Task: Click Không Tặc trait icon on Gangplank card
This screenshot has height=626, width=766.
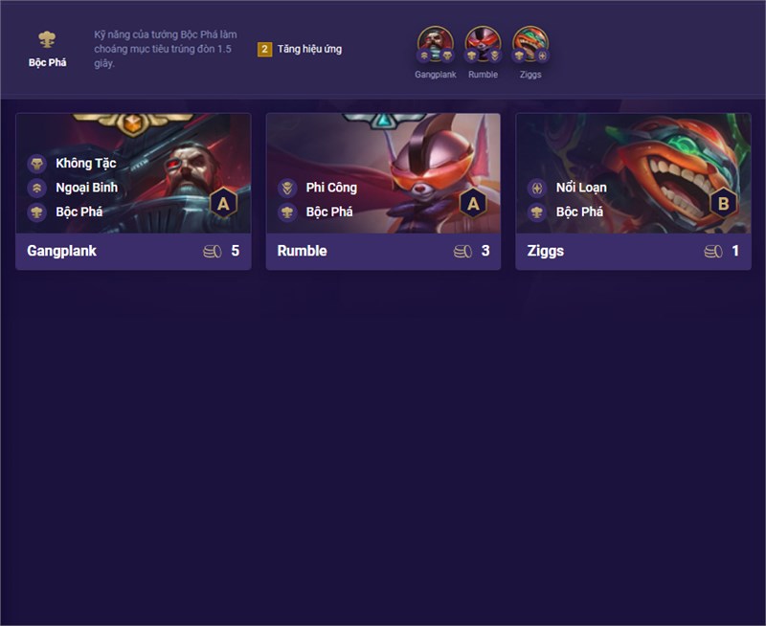Action: [x=37, y=164]
